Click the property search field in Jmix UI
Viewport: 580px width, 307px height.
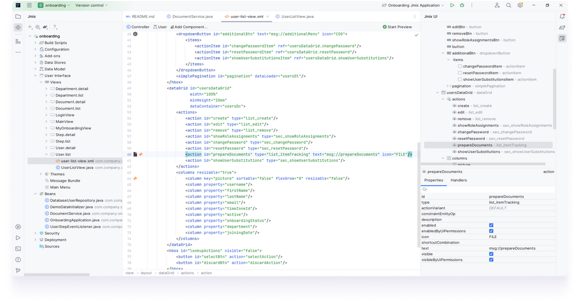click(488, 190)
